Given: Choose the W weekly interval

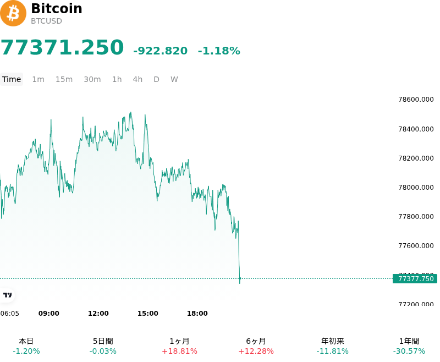Looking at the screenshot, I should [x=174, y=79].
